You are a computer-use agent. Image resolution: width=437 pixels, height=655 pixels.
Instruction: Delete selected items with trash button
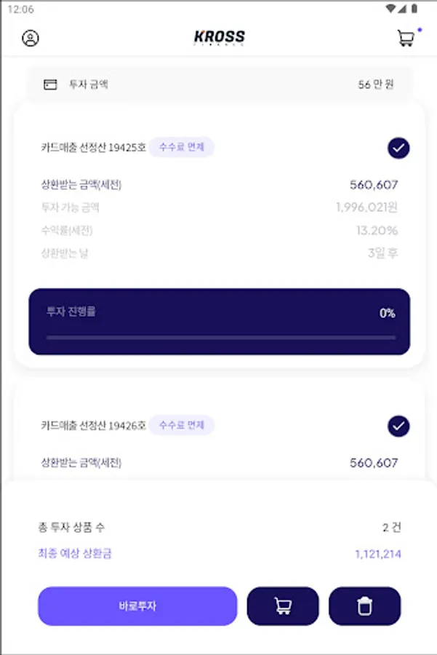coord(364,606)
